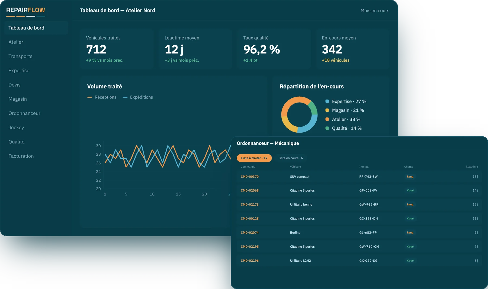Click Qualité green legend swatch
The width and height of the screenshot is (488, 289).
pos(327,128)
